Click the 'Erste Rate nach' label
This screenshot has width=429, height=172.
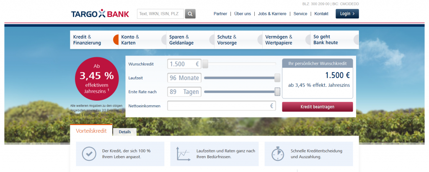[142, 92]
